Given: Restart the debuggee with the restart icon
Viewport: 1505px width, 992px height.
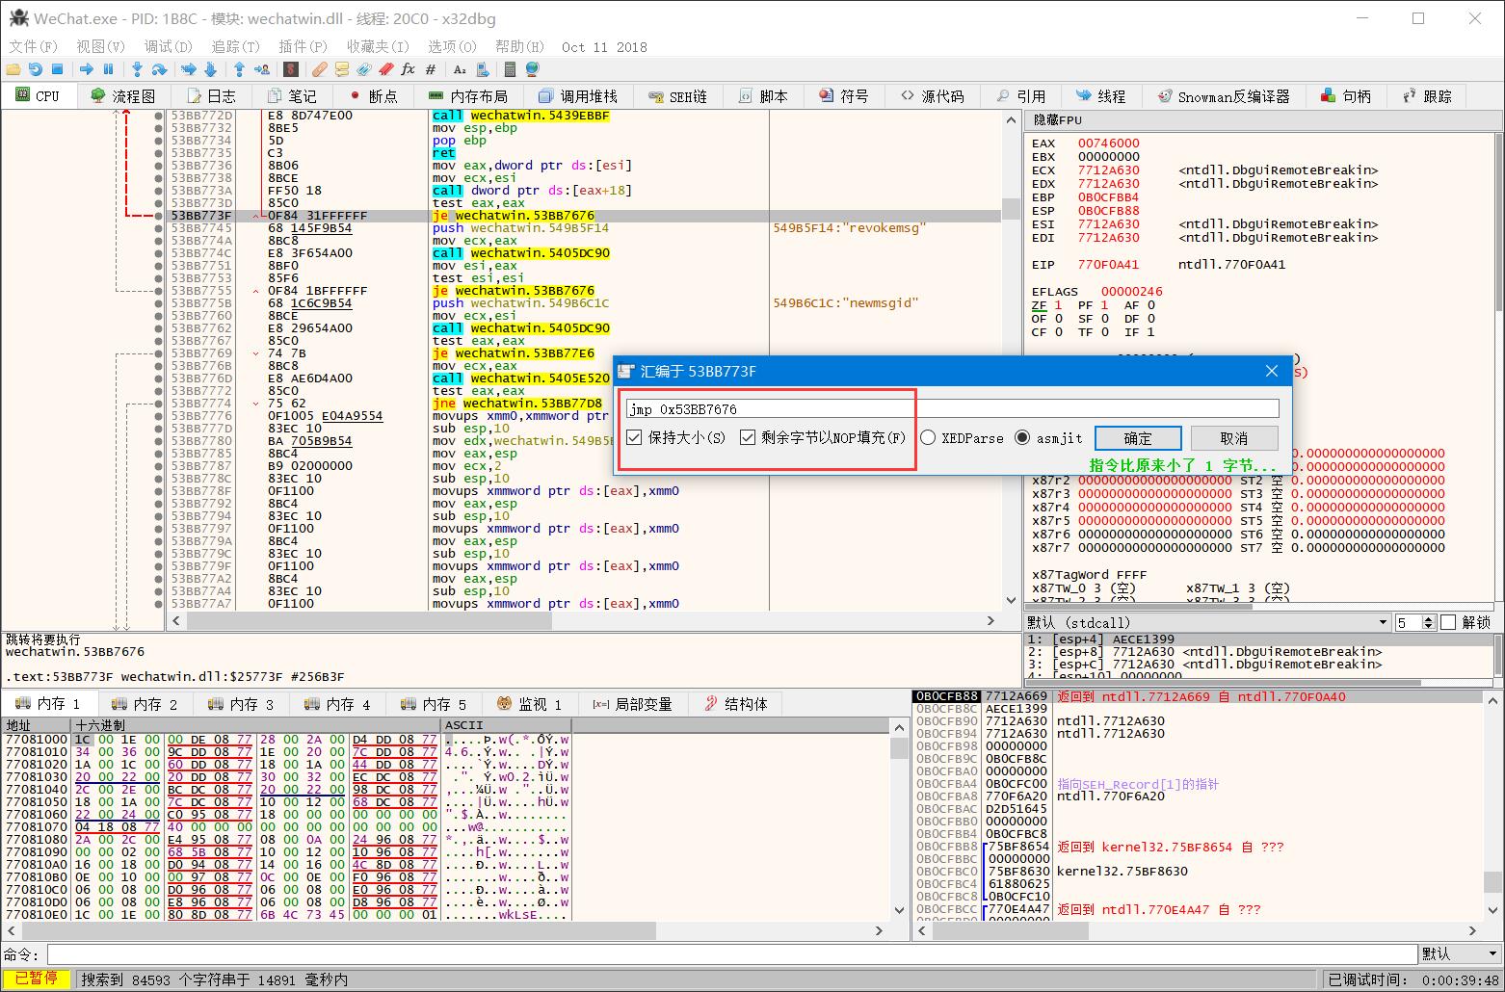Looking at the screenshot, I should 36,69.
